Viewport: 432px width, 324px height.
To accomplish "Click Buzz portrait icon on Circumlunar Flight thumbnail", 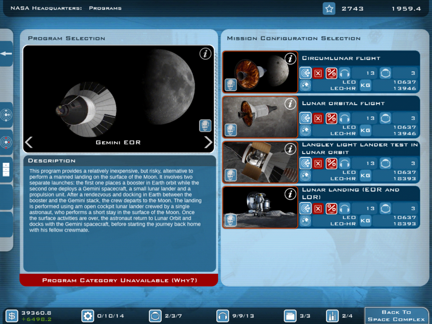I will 231,85.
